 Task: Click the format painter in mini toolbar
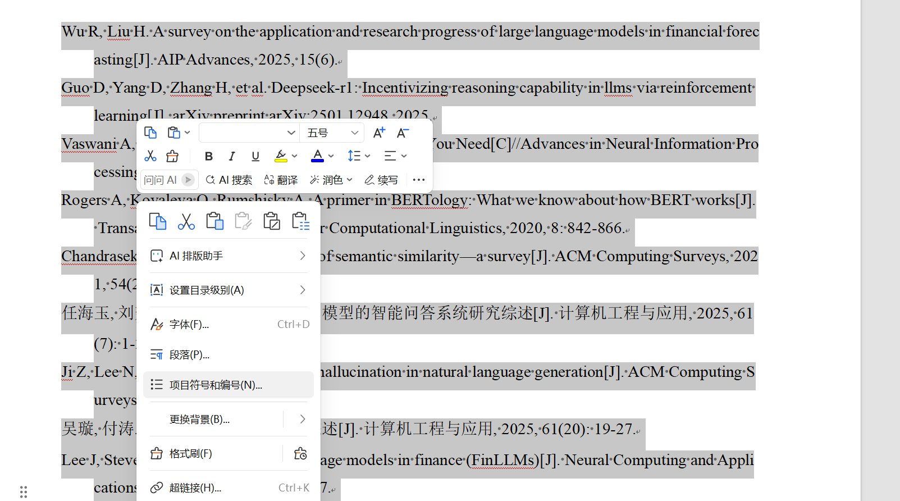(x=172, y=156)
